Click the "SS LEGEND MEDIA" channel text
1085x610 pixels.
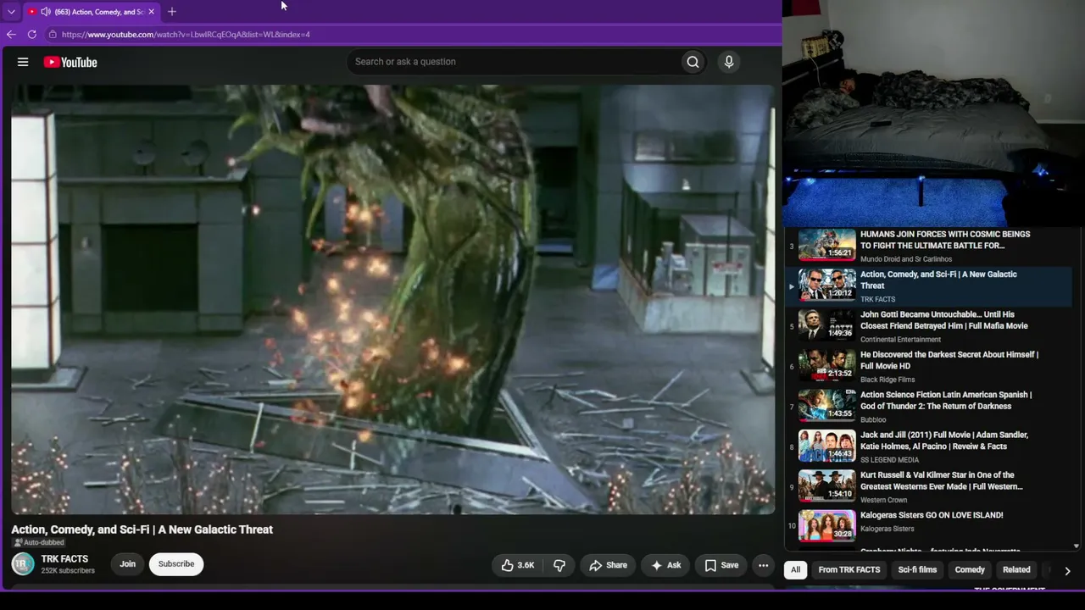tap(889, 460)
